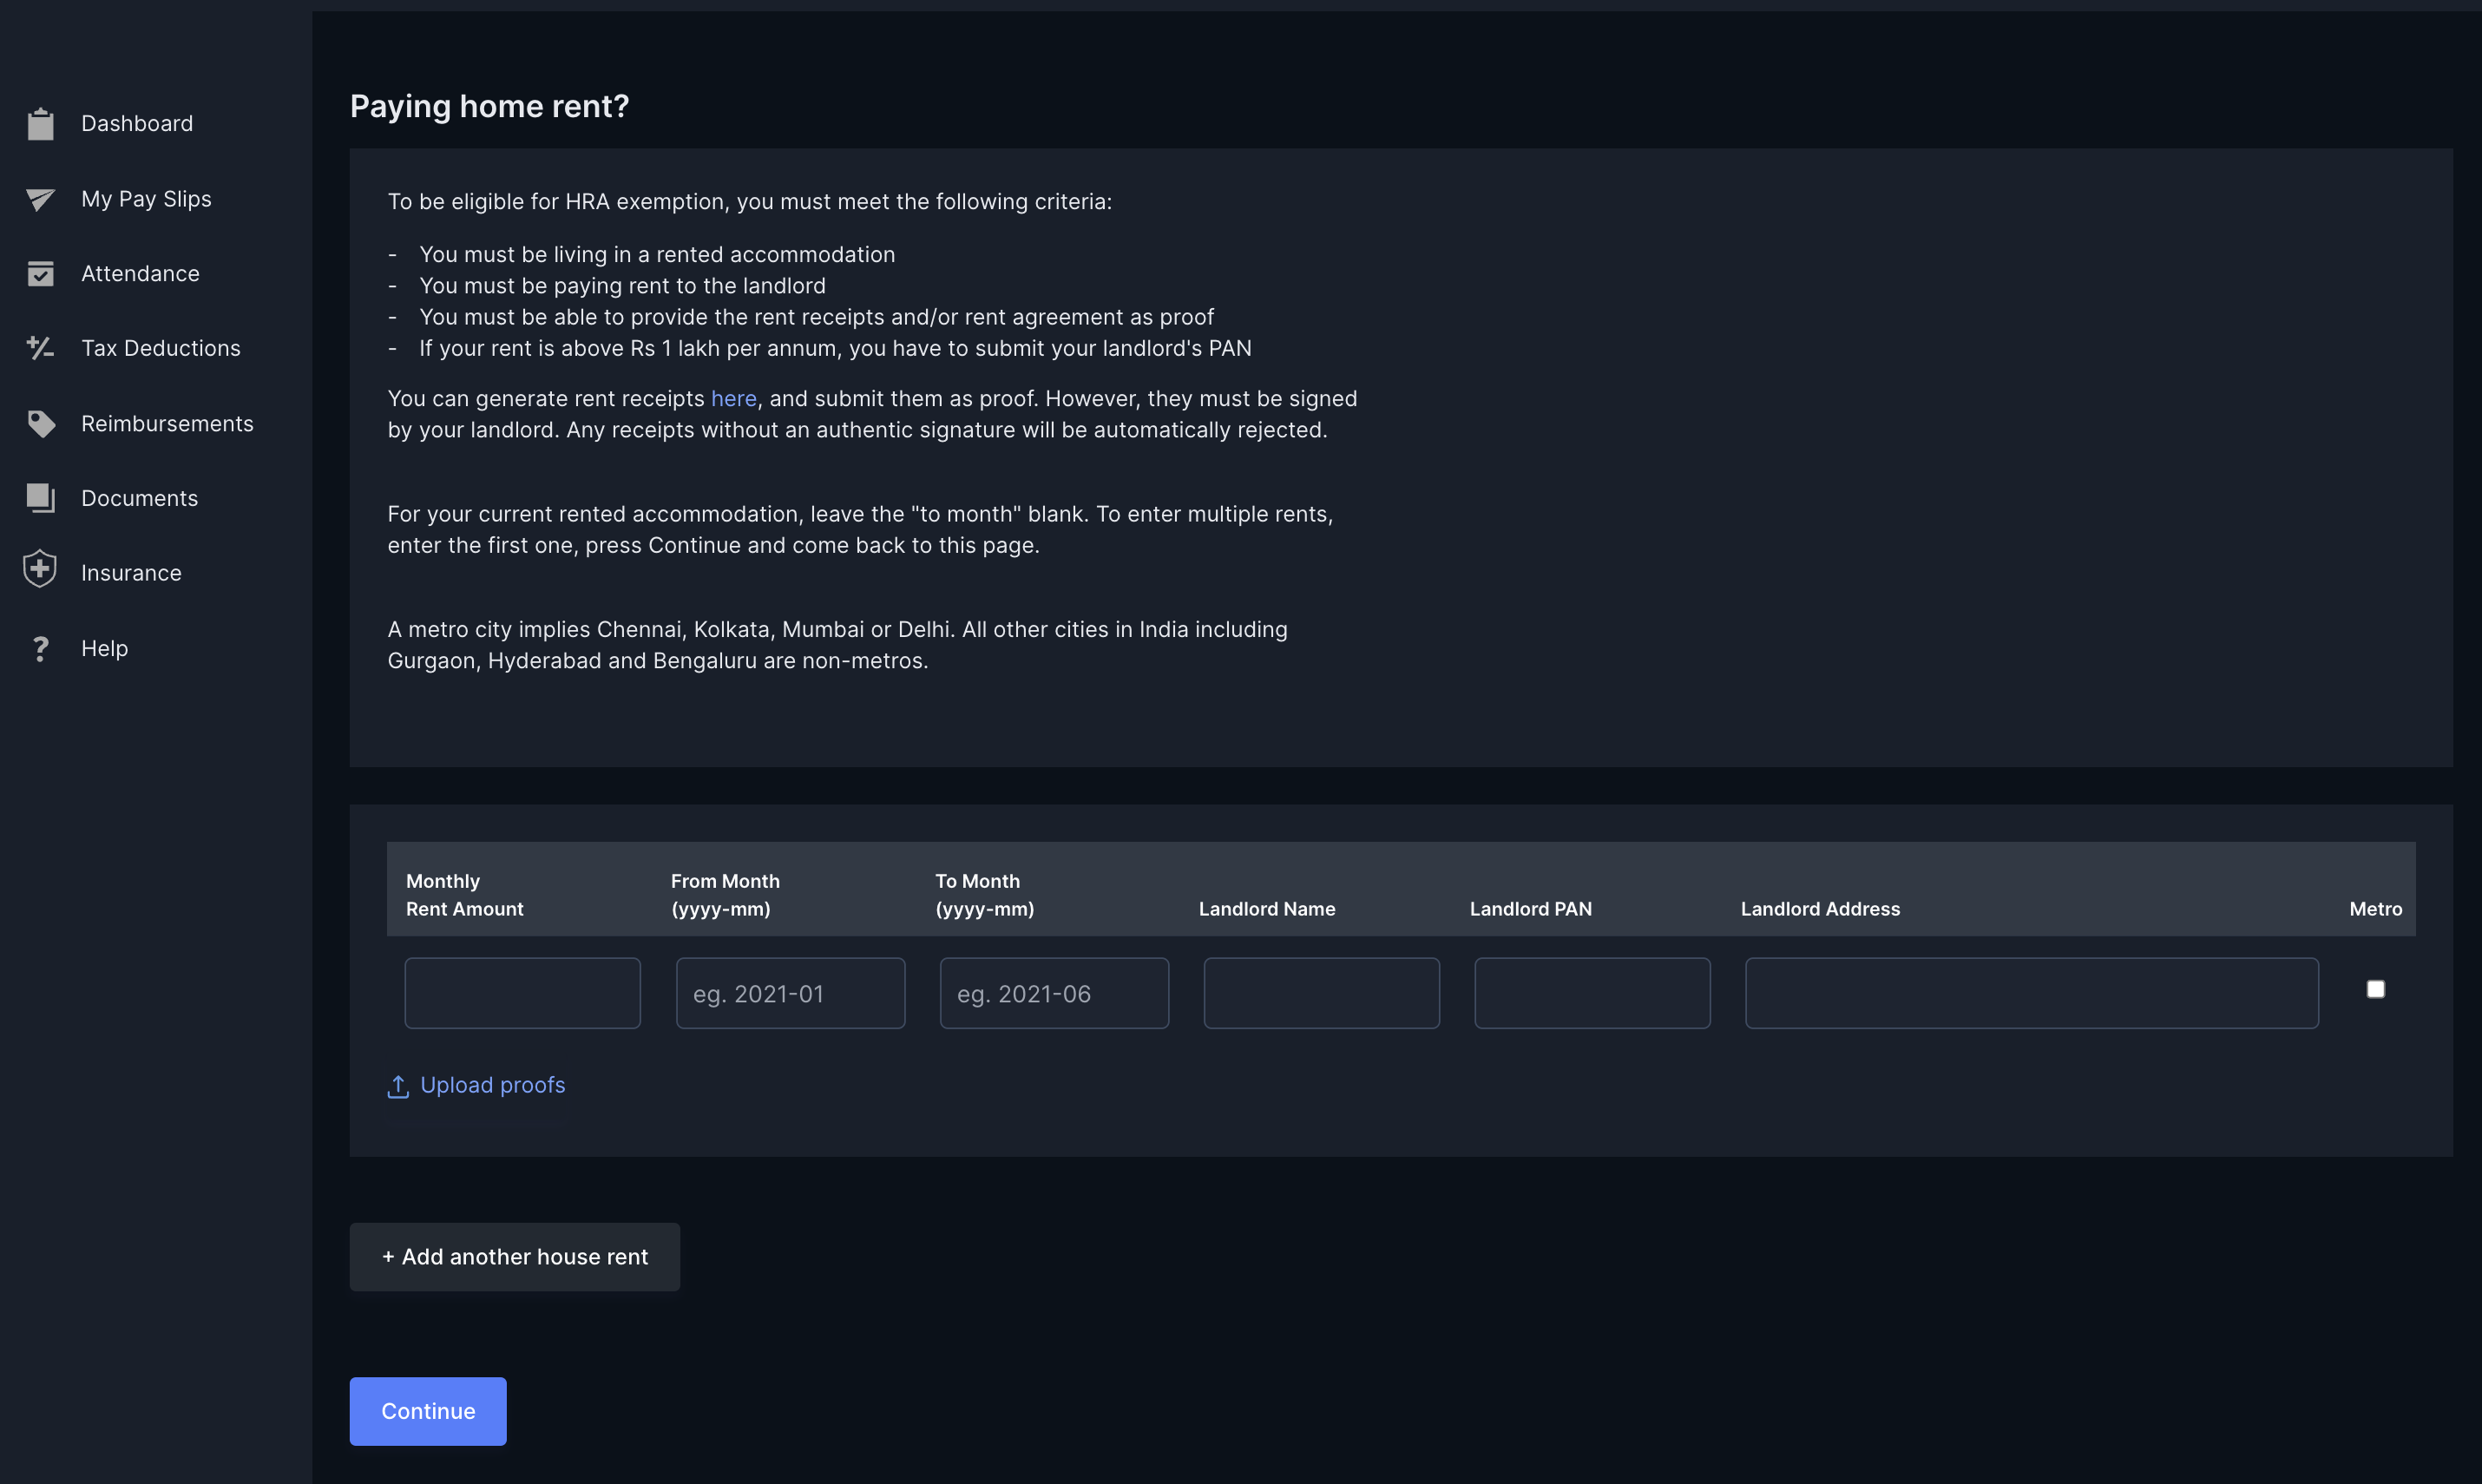
Task: Open My Pay Slips section
Action: [145, 196]
